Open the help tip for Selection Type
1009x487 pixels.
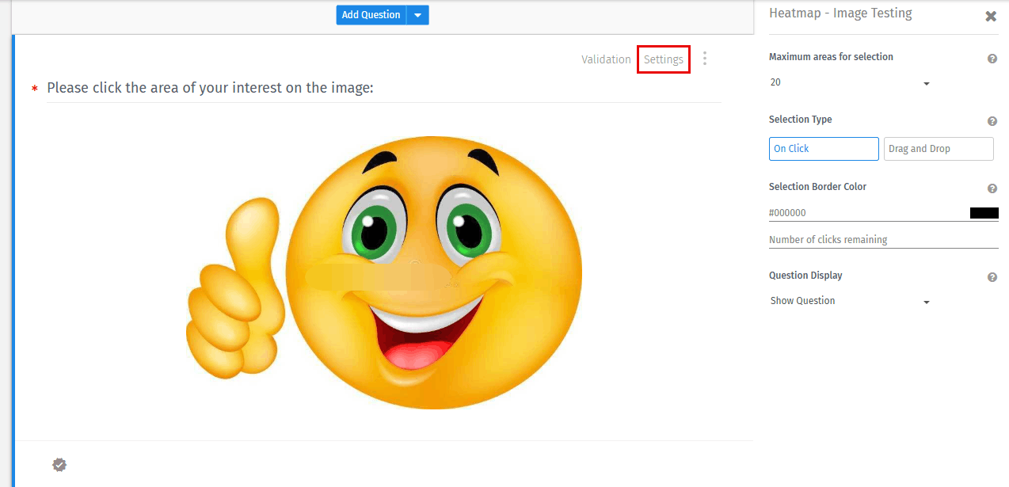coord(992,121)
